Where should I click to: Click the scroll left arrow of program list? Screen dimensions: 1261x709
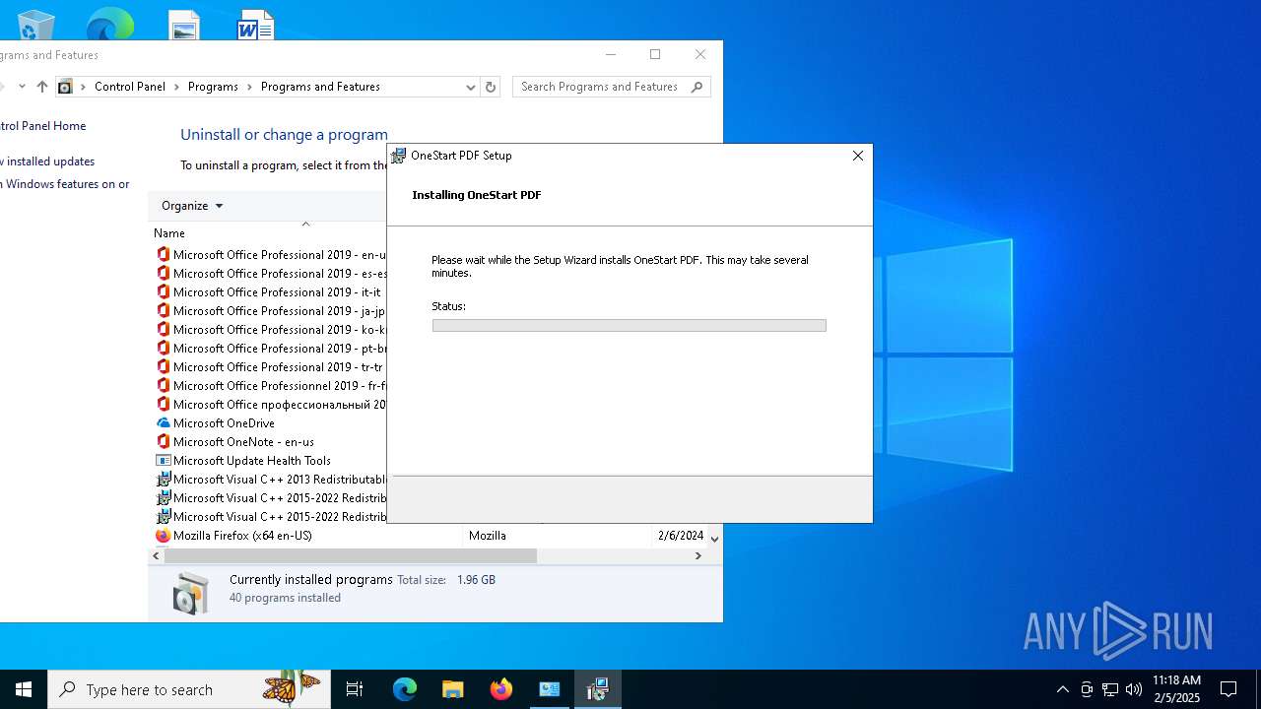156,555
